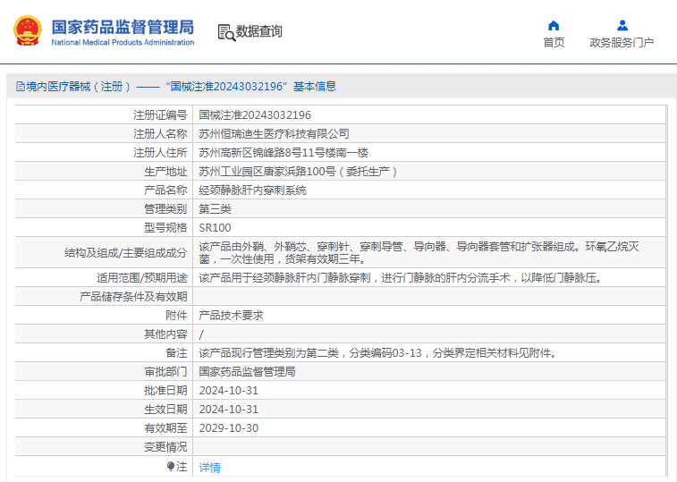Click the 其他内容 row label
677x482 pixels.
click(165, 334)
